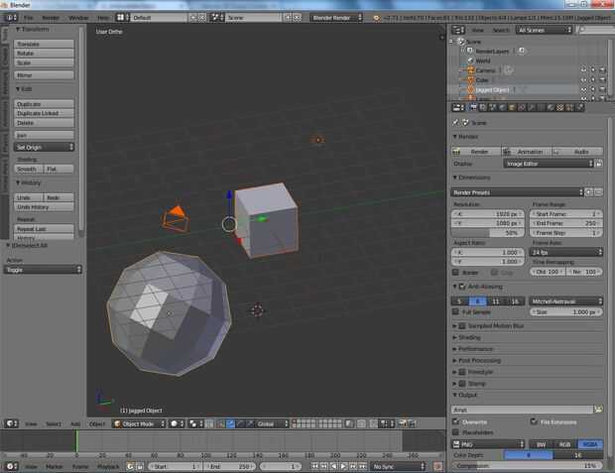Click the red auto-keyframe record button
This screenshot has height=473, width=615.
tap(437, 466)
